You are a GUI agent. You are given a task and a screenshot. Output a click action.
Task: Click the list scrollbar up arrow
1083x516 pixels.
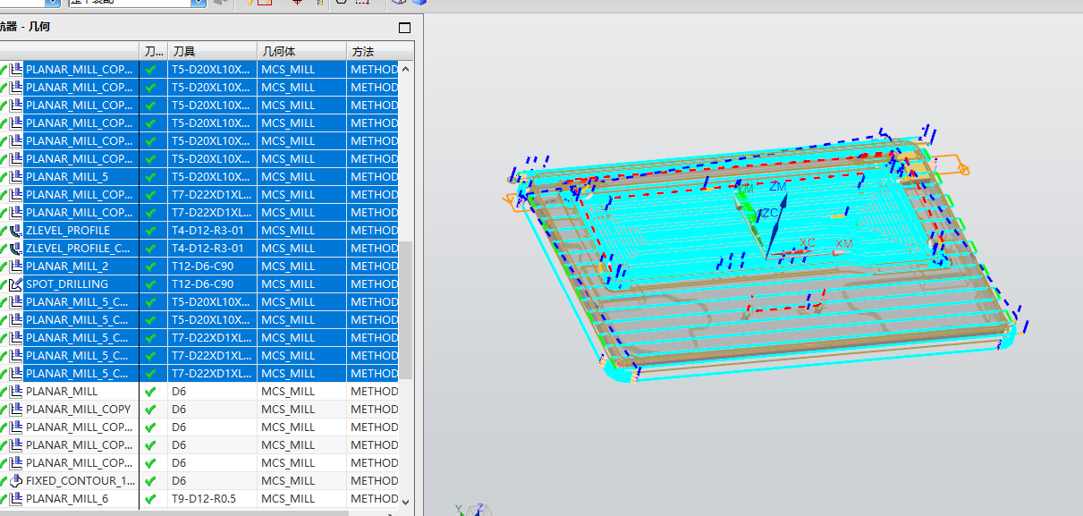[405, 69]
